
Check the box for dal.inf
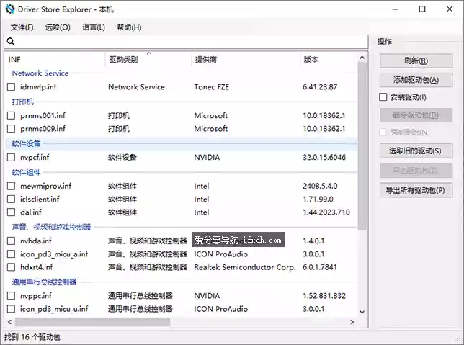click(11, 212)
